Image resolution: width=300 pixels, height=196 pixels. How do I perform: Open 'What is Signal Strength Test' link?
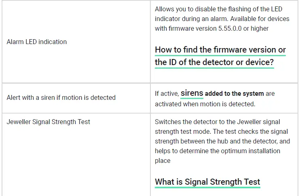click(x=207, y=182)
